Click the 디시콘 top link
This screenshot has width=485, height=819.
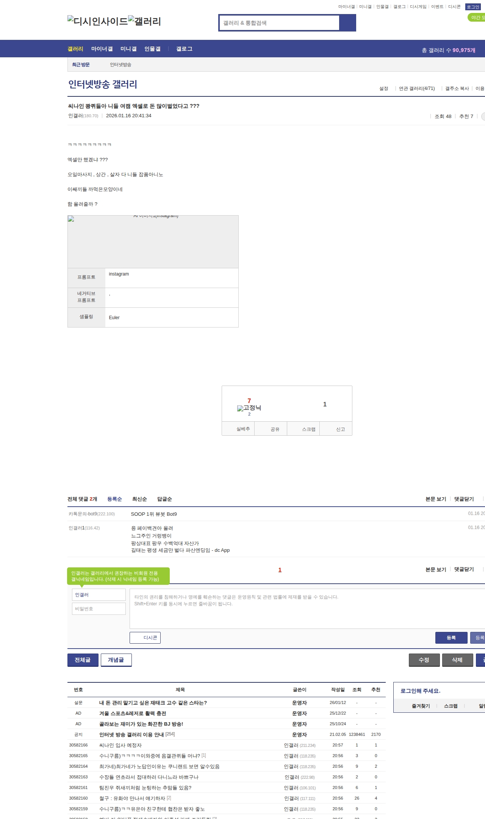point(454,7)
